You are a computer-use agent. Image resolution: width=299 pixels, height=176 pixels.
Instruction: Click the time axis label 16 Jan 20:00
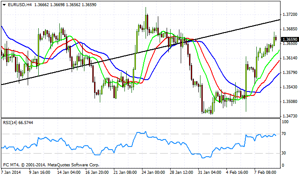pyautogui.click(x=97, y=172)
